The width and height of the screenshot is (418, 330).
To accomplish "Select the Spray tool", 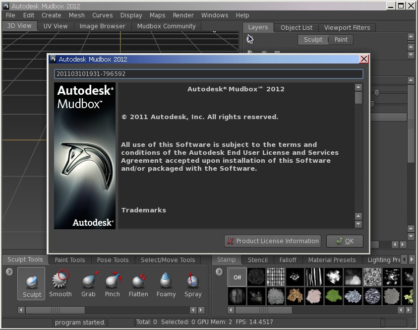I will pyautogui.click(x=193, y=283).
